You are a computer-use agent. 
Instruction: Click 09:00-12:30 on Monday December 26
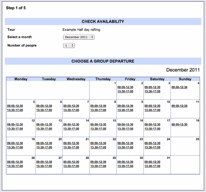[15, 162]
